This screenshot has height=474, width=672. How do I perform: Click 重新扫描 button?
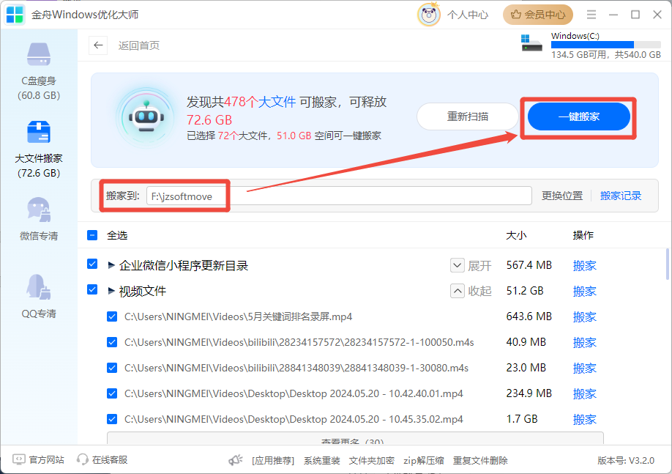point(468,116)
